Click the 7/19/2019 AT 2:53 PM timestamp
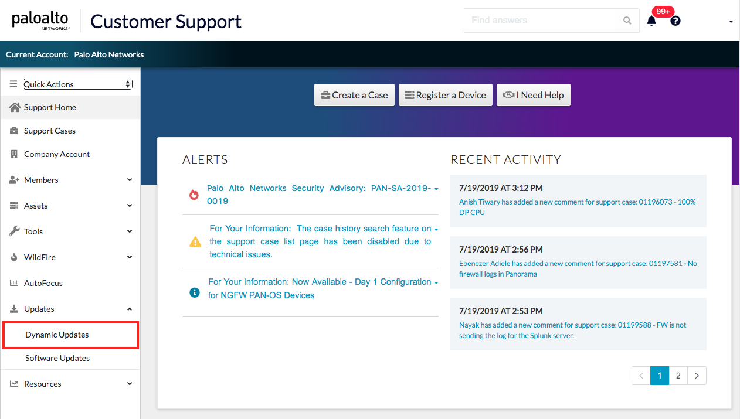This screenshot has height=419, width=740. [501, 311]
